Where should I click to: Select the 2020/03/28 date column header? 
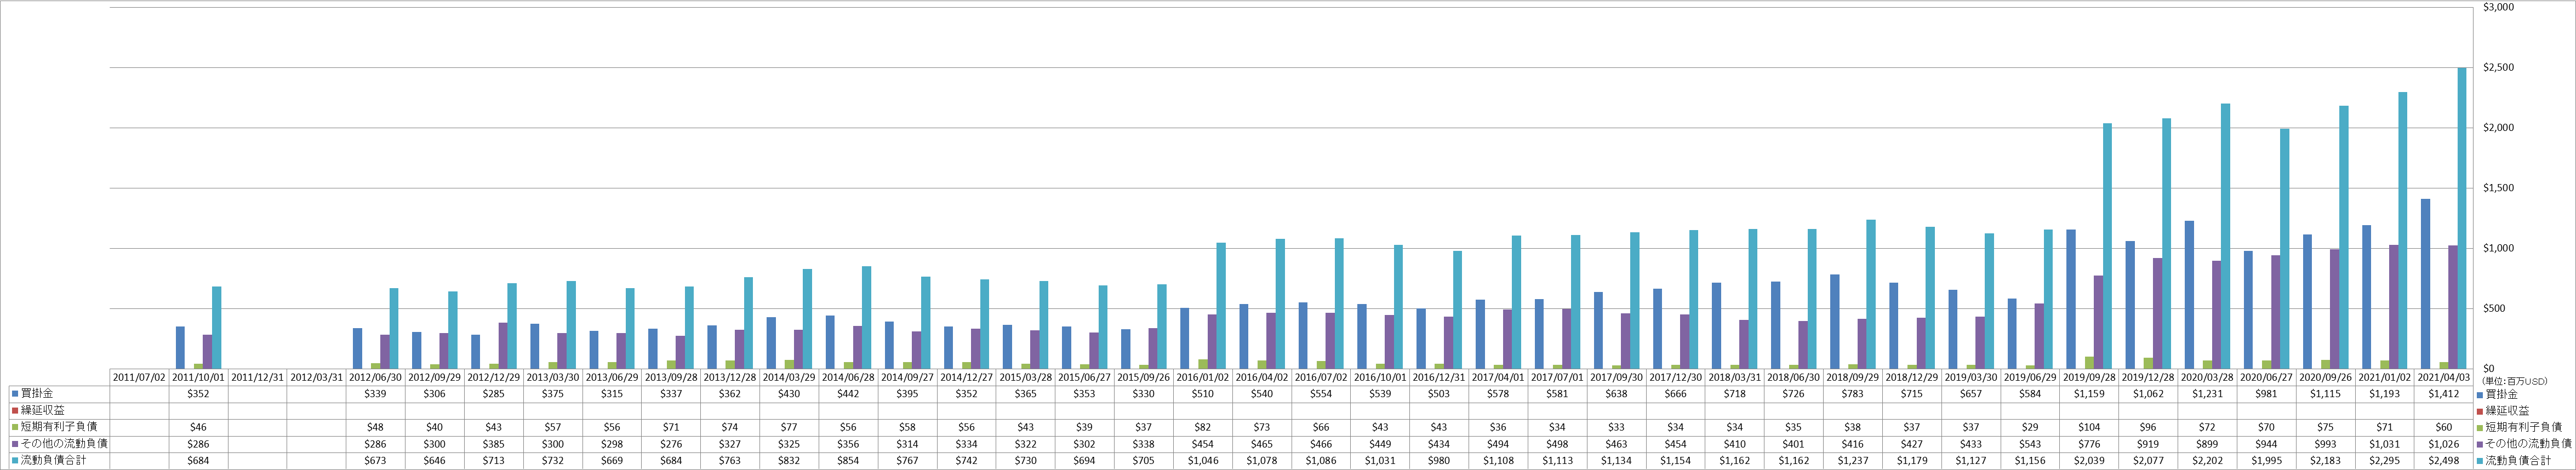(x=2207, y=378)
